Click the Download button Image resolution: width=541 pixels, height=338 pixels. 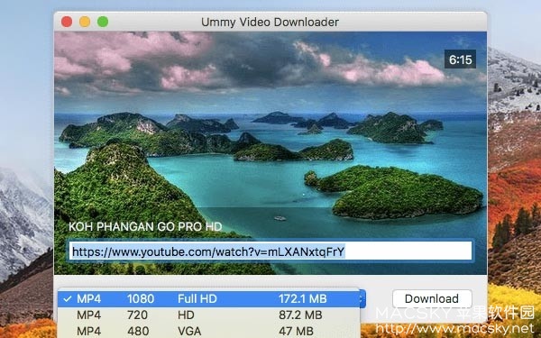pos(432,298)
